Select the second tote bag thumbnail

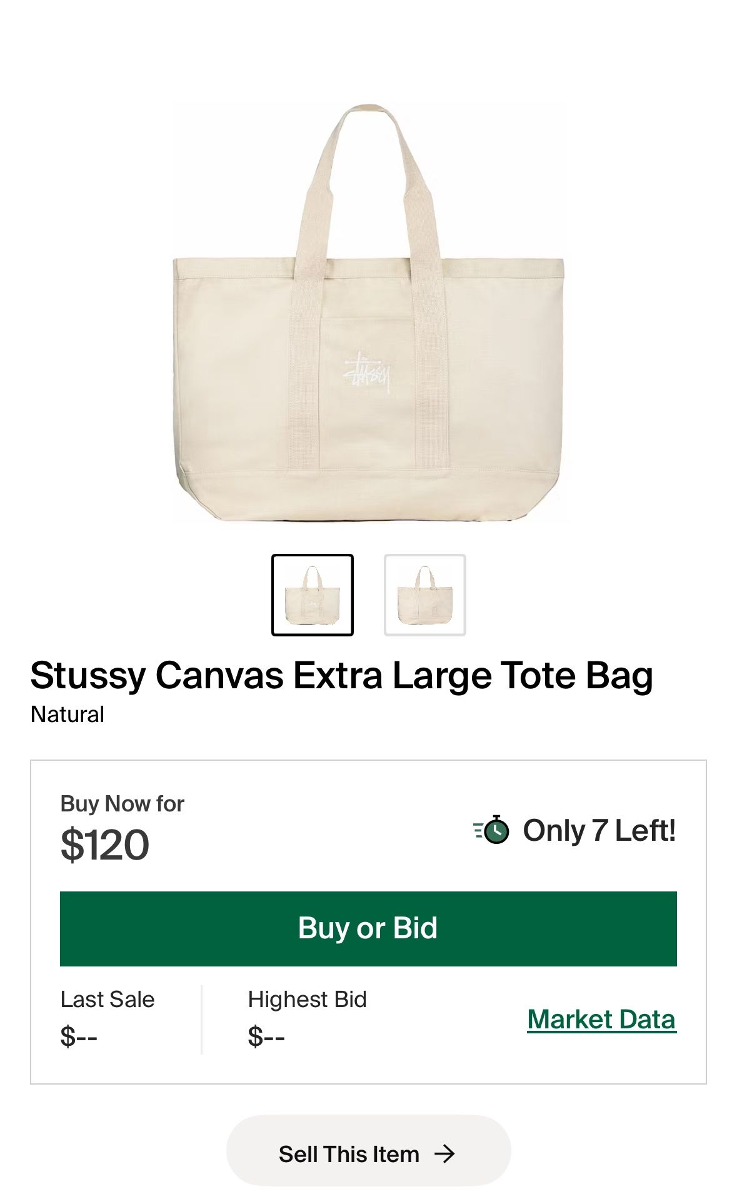pos(425,595)
